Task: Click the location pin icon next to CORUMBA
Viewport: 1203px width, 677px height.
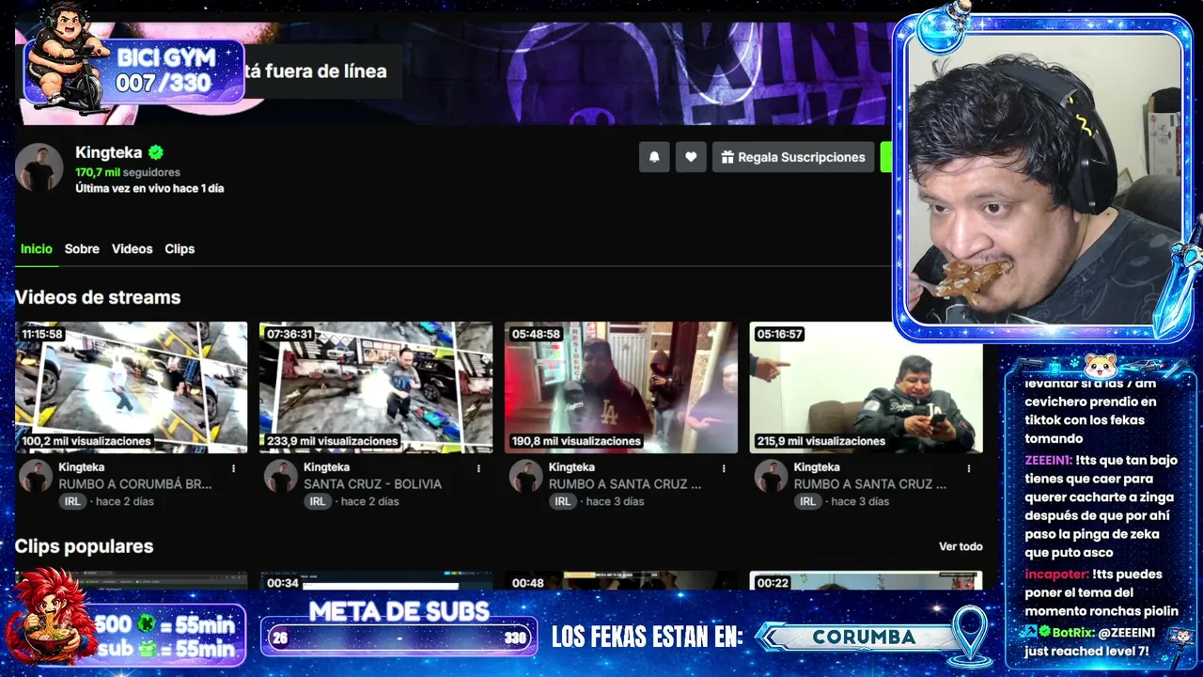Action: click(x=969, y=636)
